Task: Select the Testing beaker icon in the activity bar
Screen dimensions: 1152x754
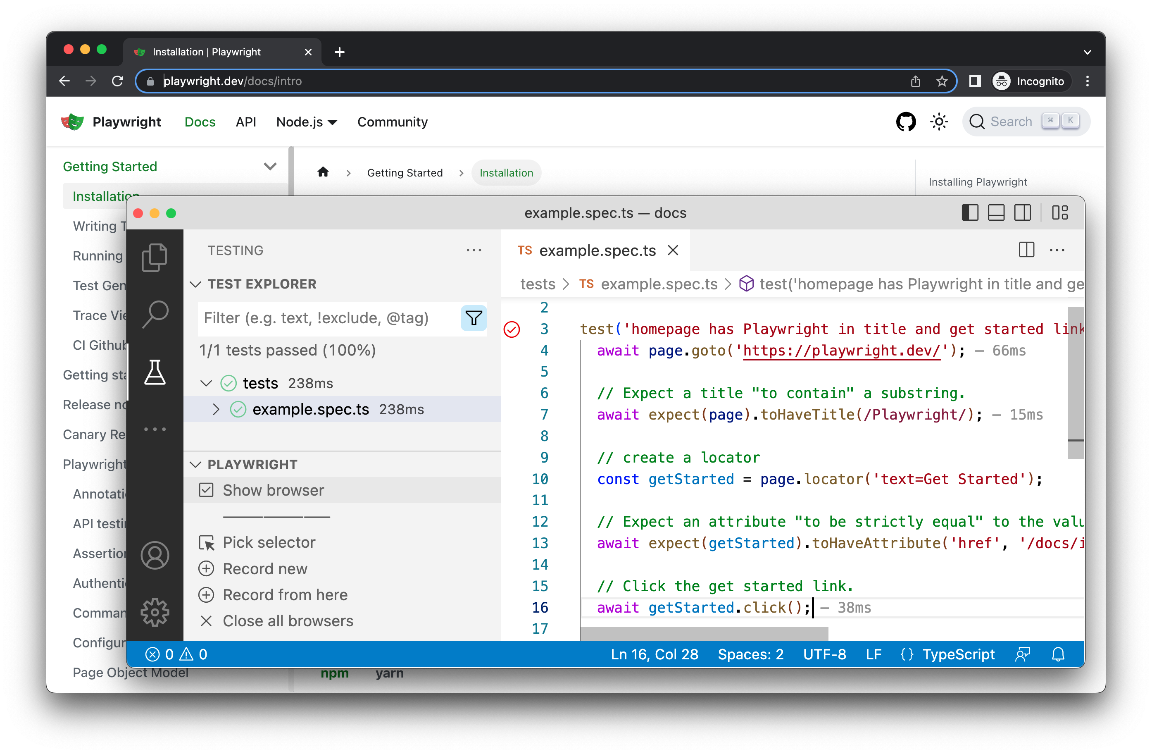Action: click(155, 372)
